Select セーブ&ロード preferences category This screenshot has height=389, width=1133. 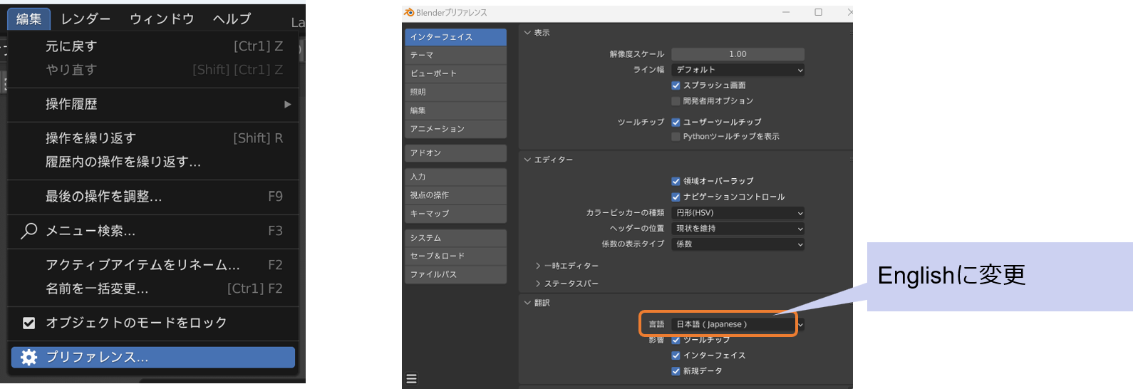(x=456, y=256)
